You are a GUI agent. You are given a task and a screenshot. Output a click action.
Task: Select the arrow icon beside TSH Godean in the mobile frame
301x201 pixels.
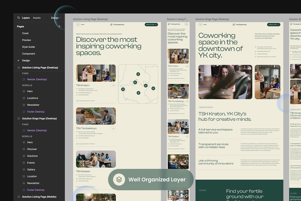point(187,136)
